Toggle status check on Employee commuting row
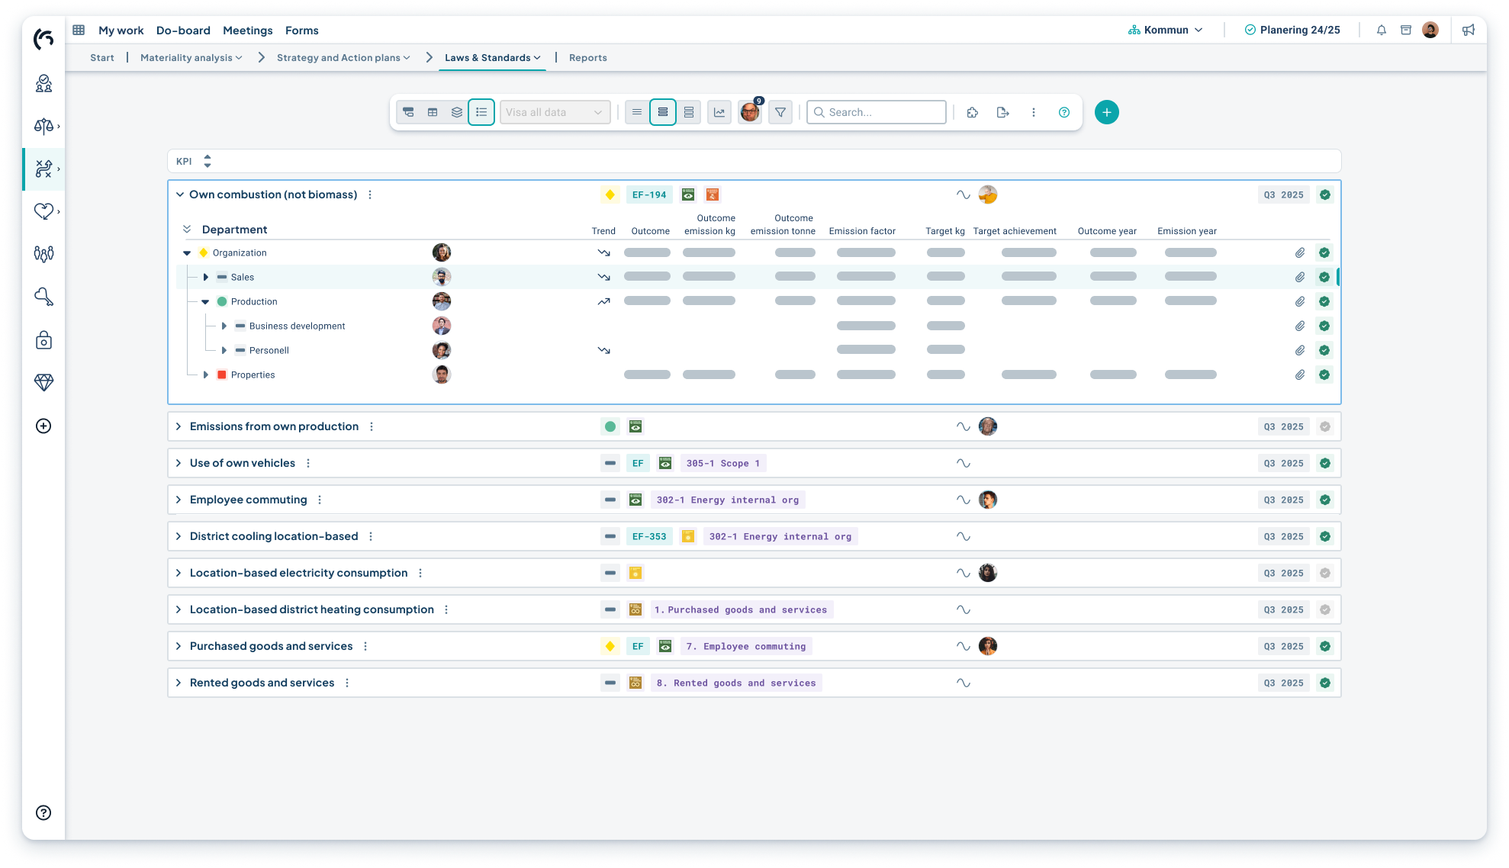Viewport: 1509px width, 868px height. click(x=1325, y=500)
